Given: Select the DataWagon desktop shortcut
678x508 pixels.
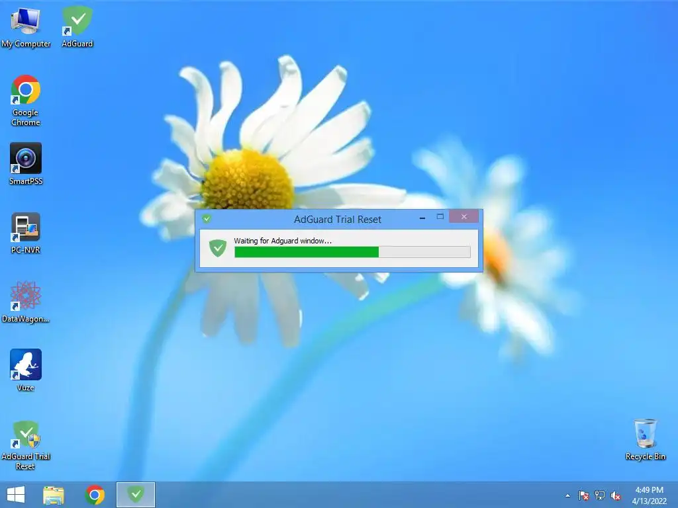Looking at the screenshot, I should tap(26, 302).
